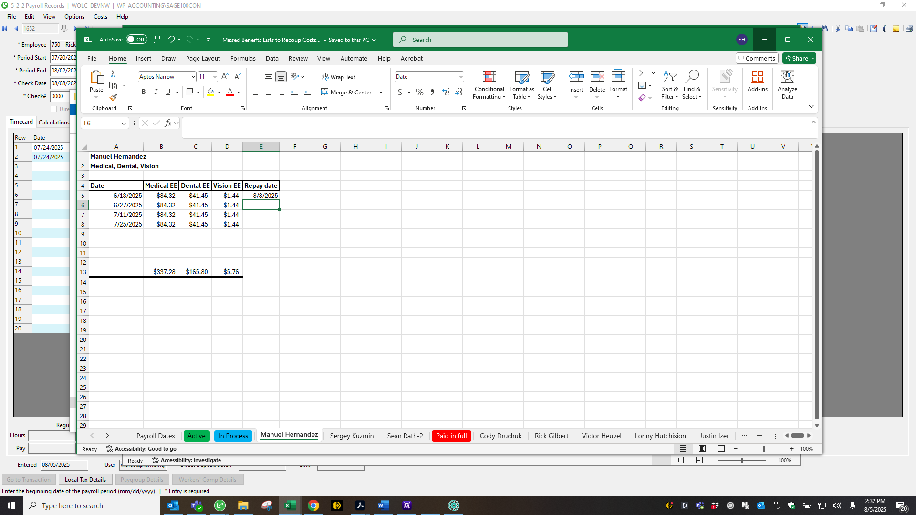Screen dimensions: 916x515
Task: Expand Merge & Center options arrow
Action: tap(381, 93)
